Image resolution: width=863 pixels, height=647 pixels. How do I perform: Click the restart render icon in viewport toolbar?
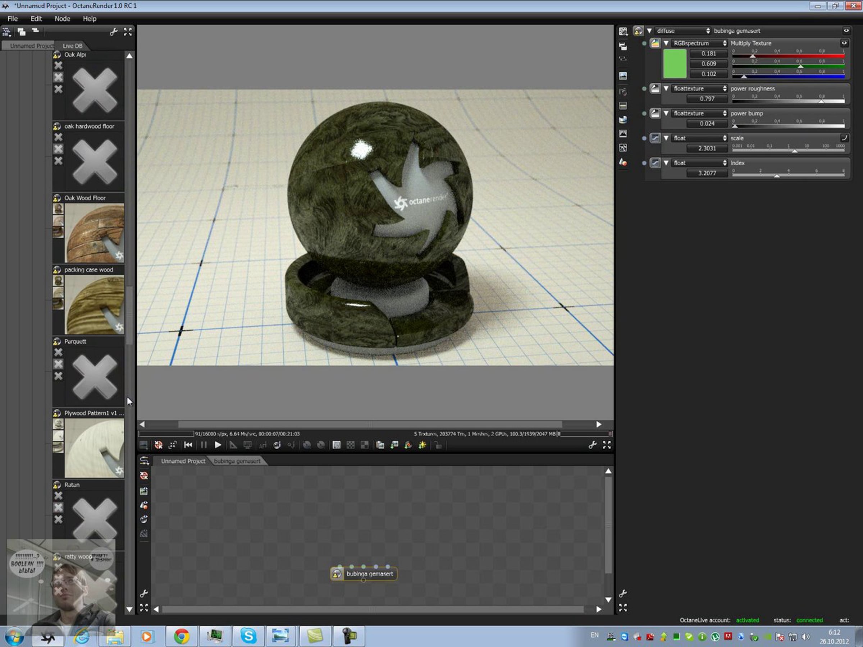(159, 445)
